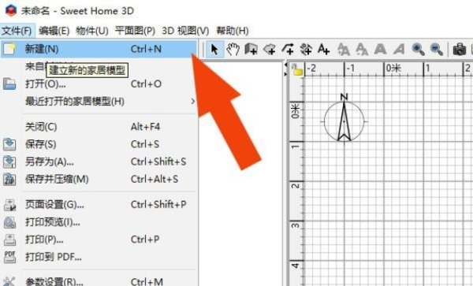This screenshot has height=286, width=473.
Task: Choose 新建(N) to create new home
Action: pos(99,49)
